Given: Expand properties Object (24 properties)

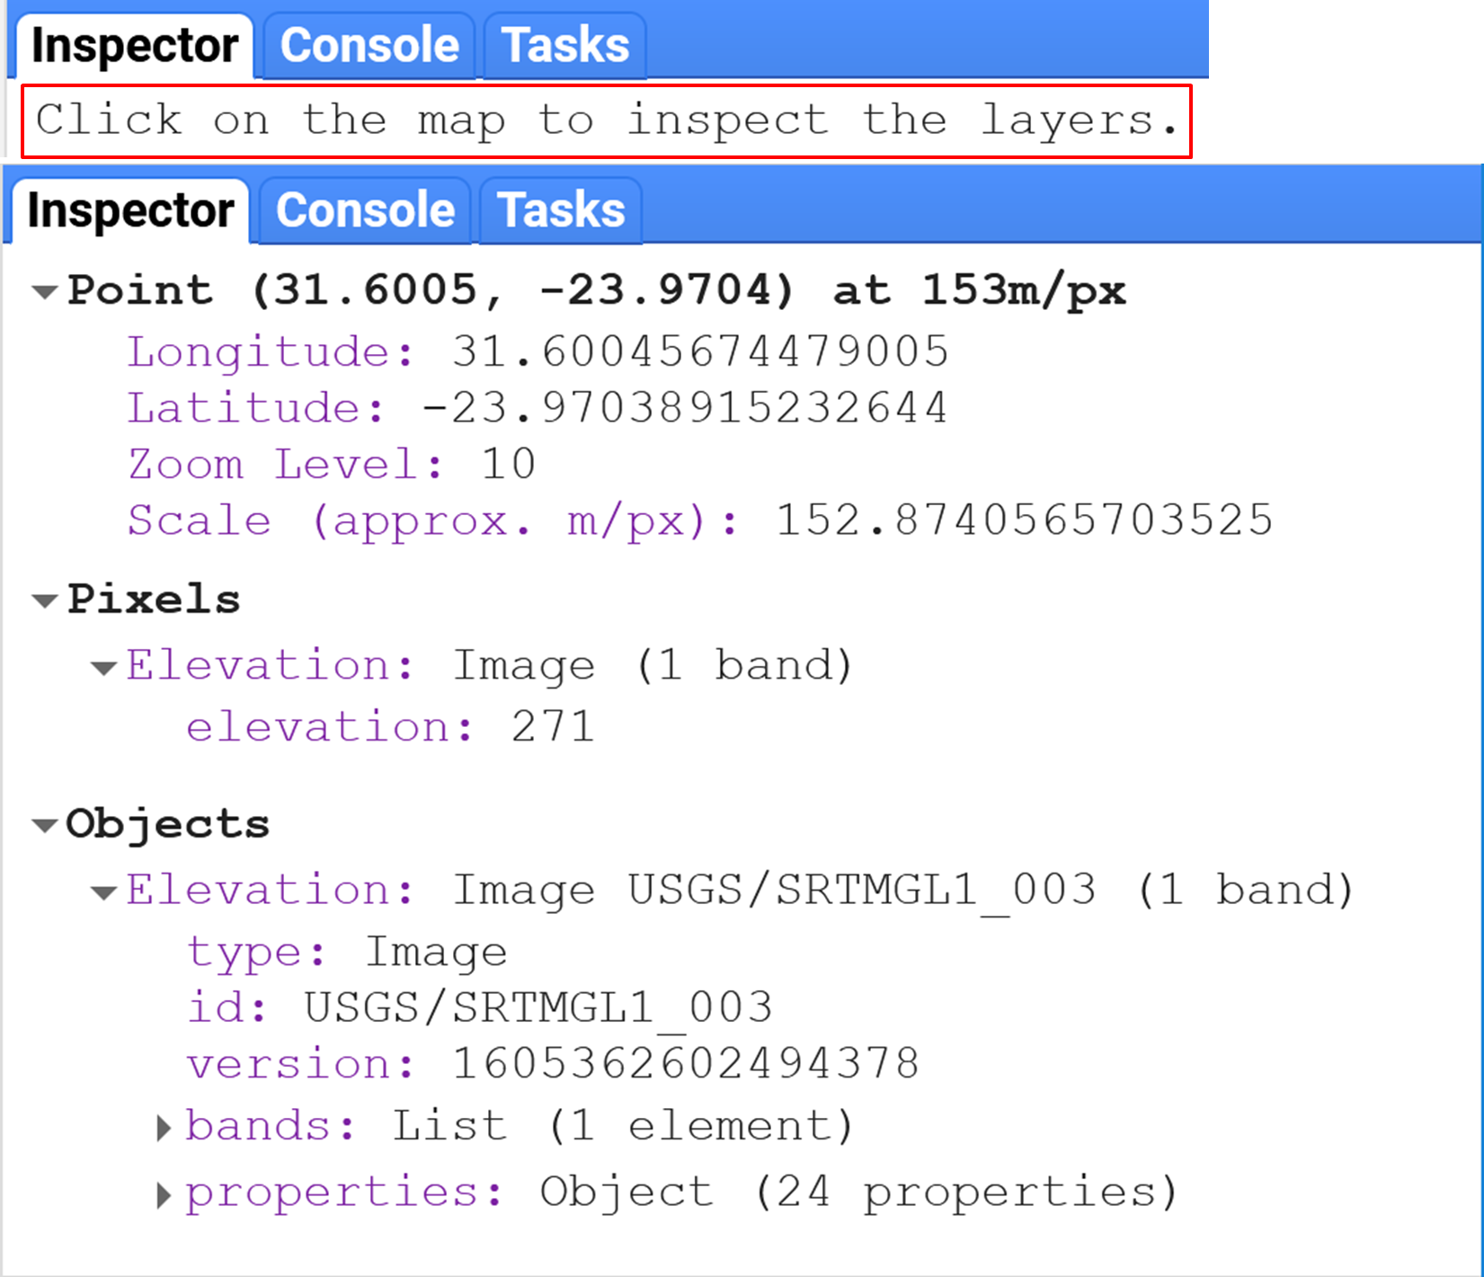Looking at the screenshot, I should [164, 1195].
